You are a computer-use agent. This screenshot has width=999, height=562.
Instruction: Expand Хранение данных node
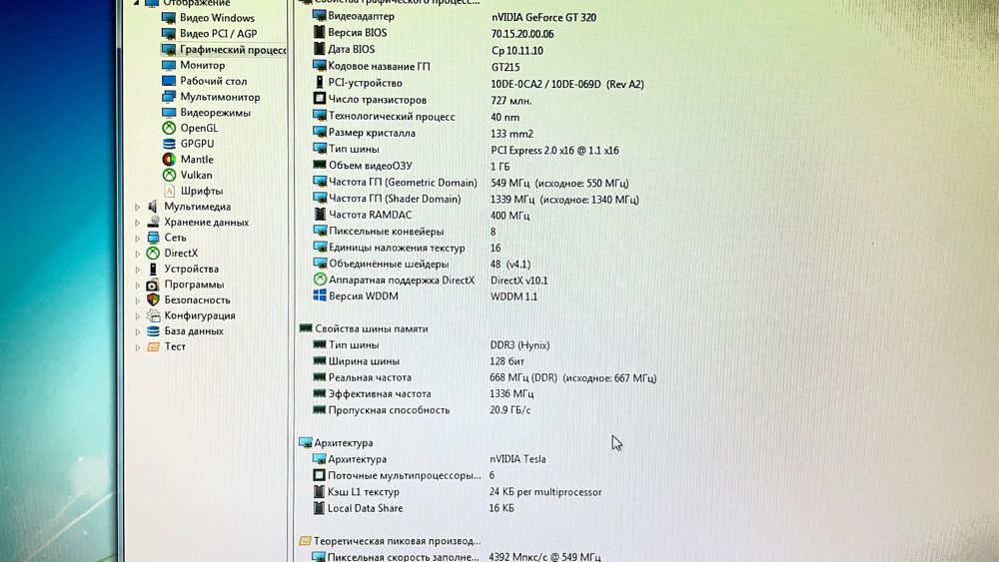click(138, 223)
